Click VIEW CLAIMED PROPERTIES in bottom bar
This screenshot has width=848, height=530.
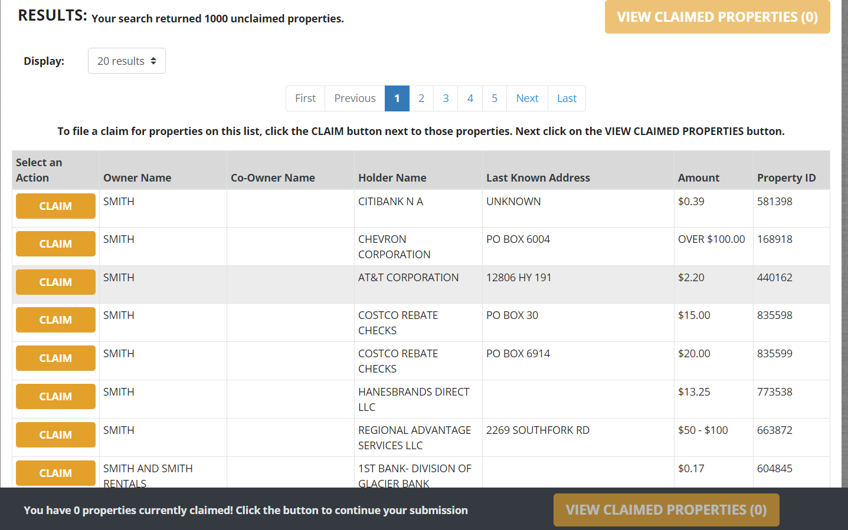click(666, 509)
